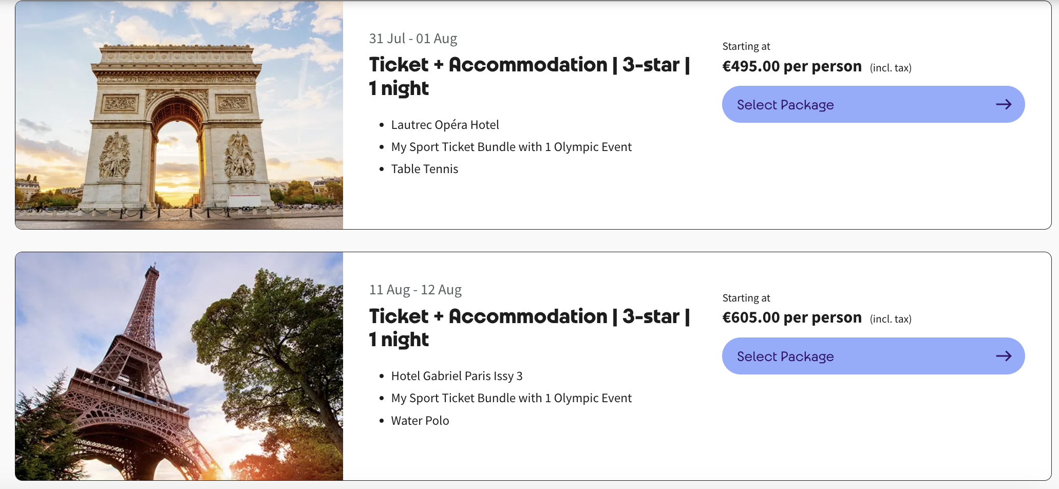Image resolution: width=1059 pixels, height=489 pixels.
Task: Click the 11 Aug package title heading
Action: 529,328
